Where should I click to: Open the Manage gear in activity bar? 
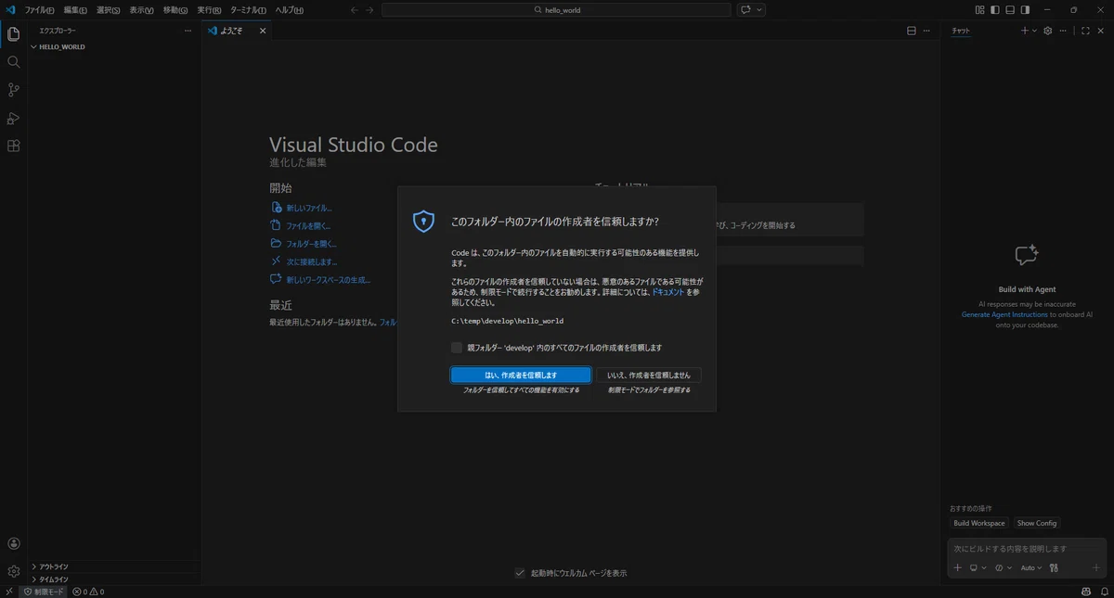point(13,571)
